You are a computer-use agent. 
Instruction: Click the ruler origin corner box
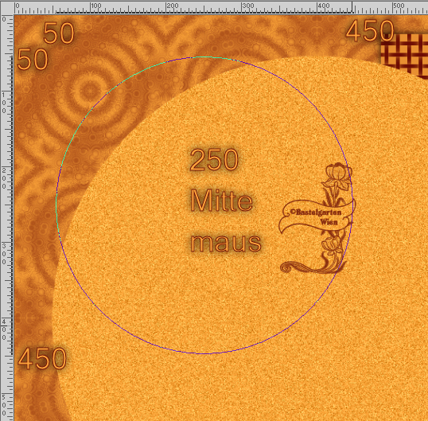pyautogui.click(x=7, y=7)
